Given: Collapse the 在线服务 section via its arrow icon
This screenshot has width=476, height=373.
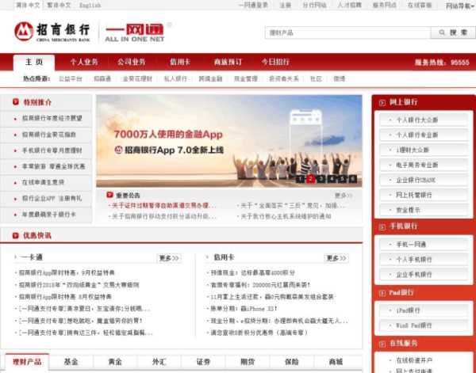Looking at the screenshot, I should click(382, 344).
